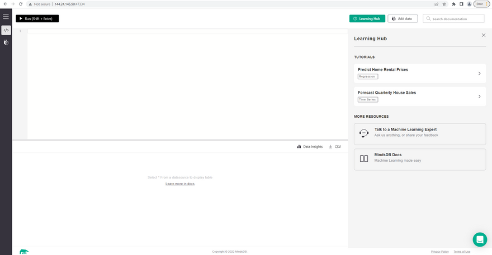This screenshot has height=255, width=492.
Task: Bookmark page with star icon
Action: click(x=444, y=4)
